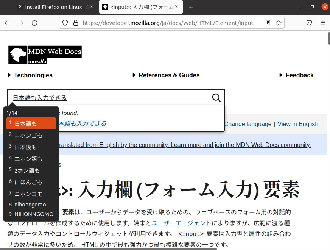Open a new browser tab

point(191,7)
